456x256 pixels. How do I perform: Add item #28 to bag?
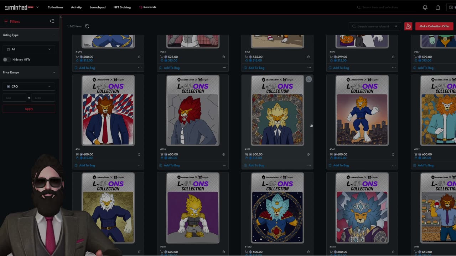point(85,165)
